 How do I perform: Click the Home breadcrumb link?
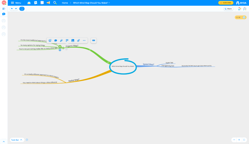pos(65,3)
